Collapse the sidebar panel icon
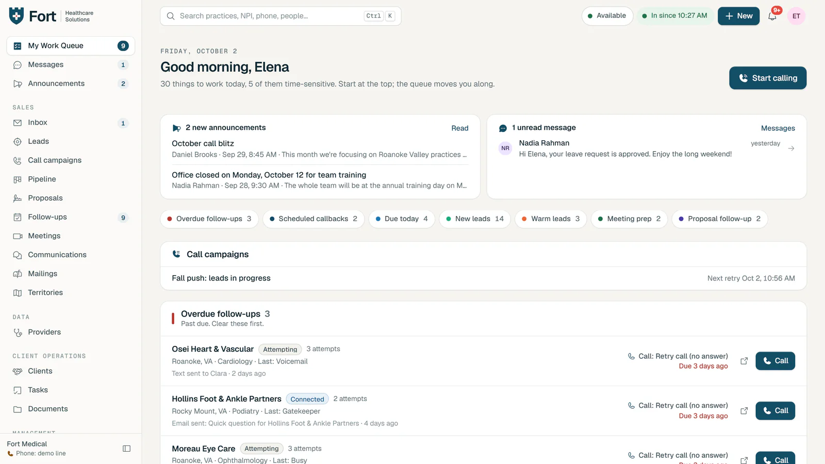 click(126, 449)
